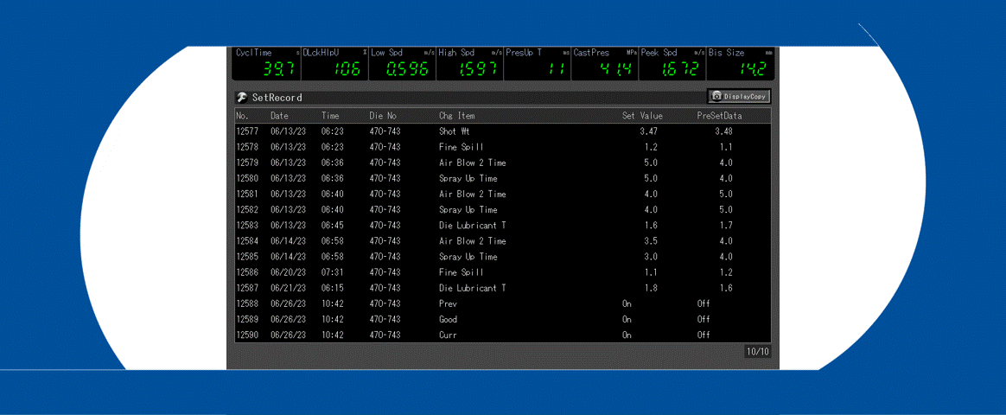Open the PresUp T readout
Screen dimensions: 1006x415
pos(537,63)
